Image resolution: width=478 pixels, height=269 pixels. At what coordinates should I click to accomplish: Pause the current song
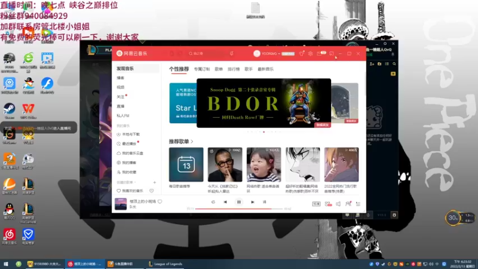click(239, 202)
